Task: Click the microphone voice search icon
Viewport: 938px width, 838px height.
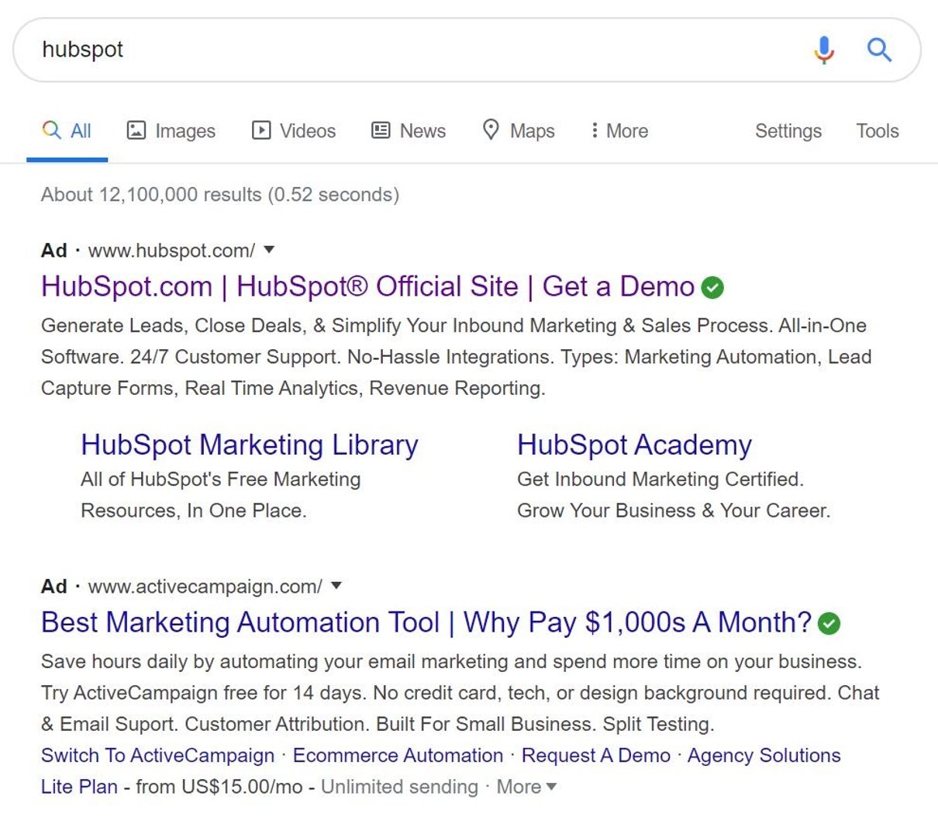Action: coord(824,49)
